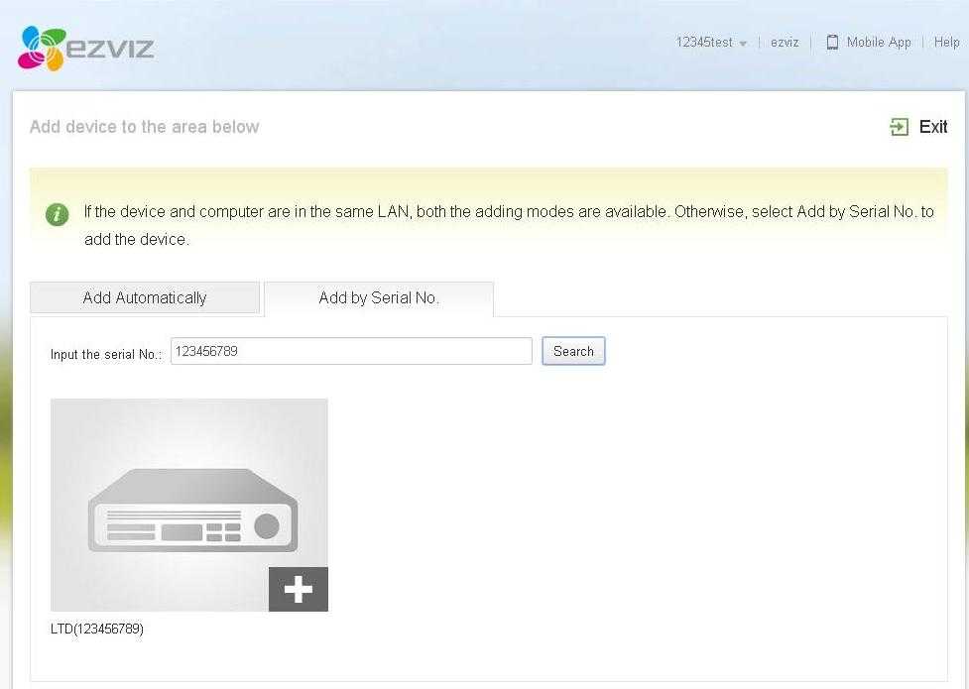
Task: Expand the account dropdown arrow beside 12345test
Action: 743,44
